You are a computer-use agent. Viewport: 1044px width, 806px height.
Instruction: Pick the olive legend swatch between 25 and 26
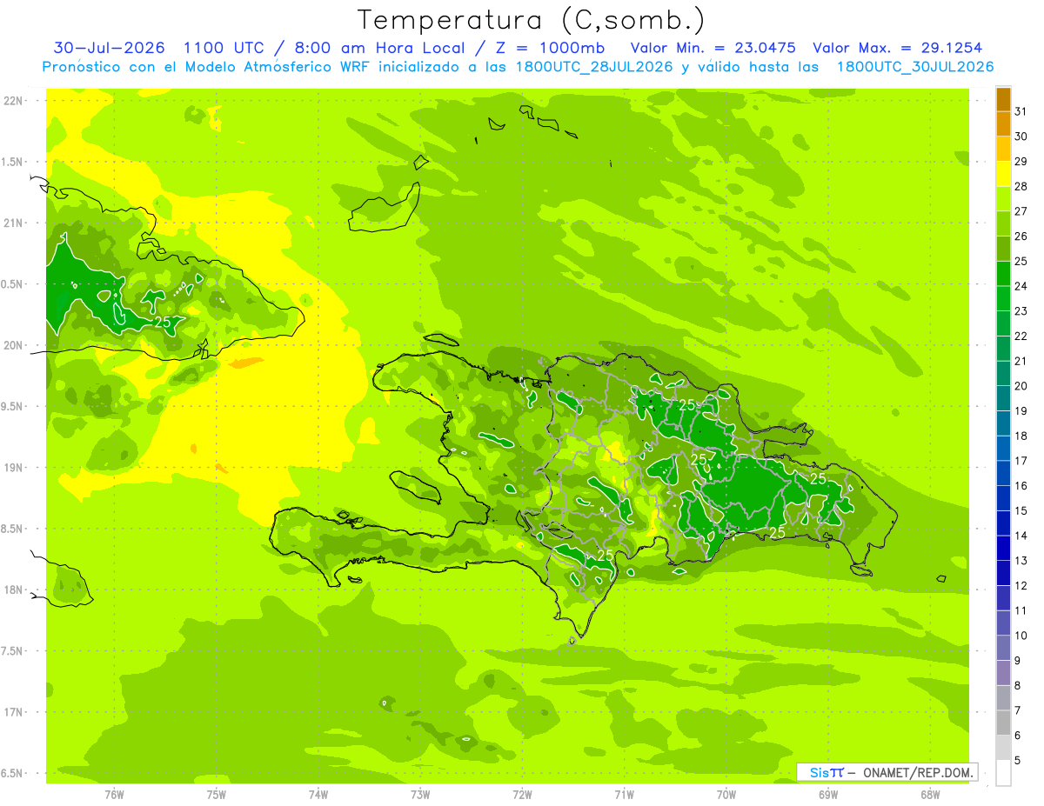tap(1003, 249)
